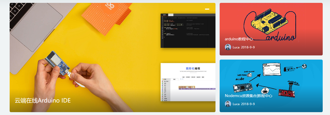
Task: Select the white carousel slide indicator
Action: (207, 9)
